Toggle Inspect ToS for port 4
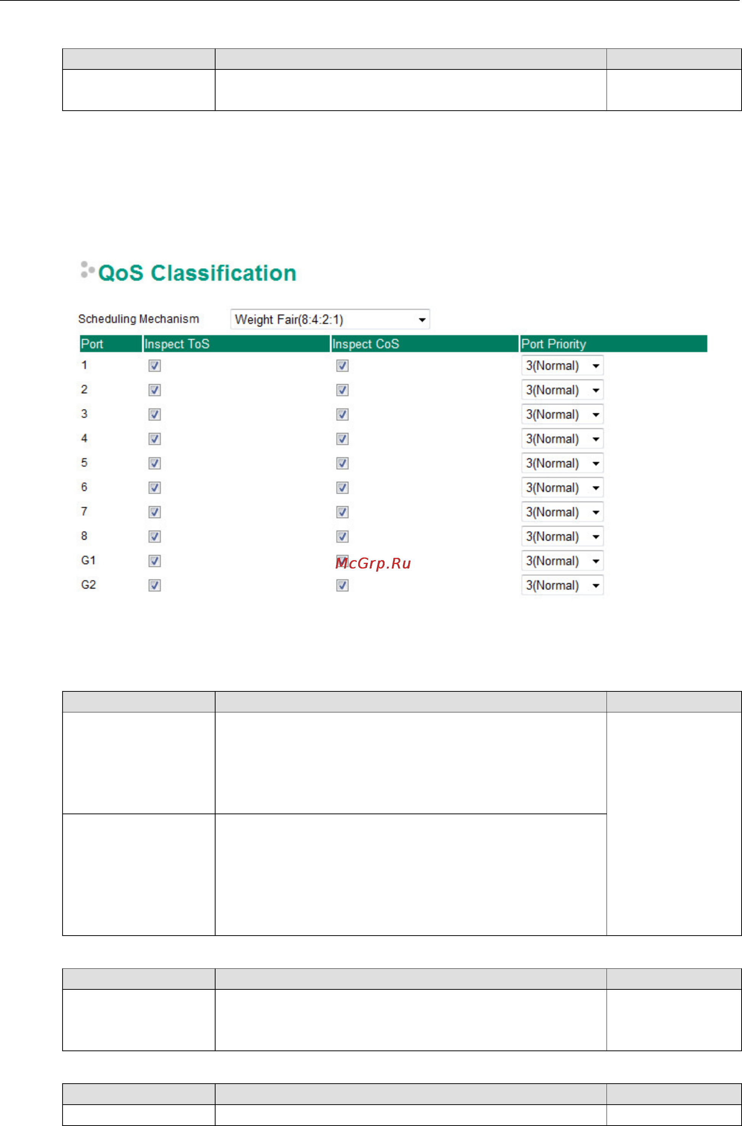 click(155, 439)
